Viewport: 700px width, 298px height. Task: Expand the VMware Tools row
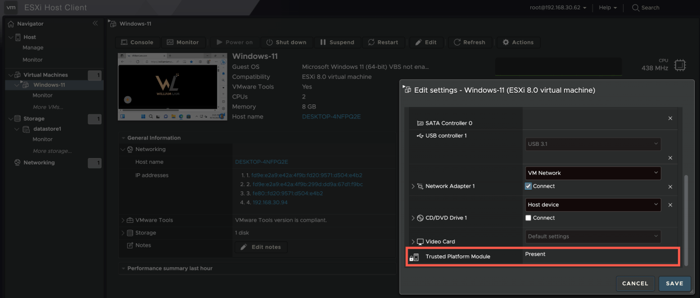coord(123,220)
